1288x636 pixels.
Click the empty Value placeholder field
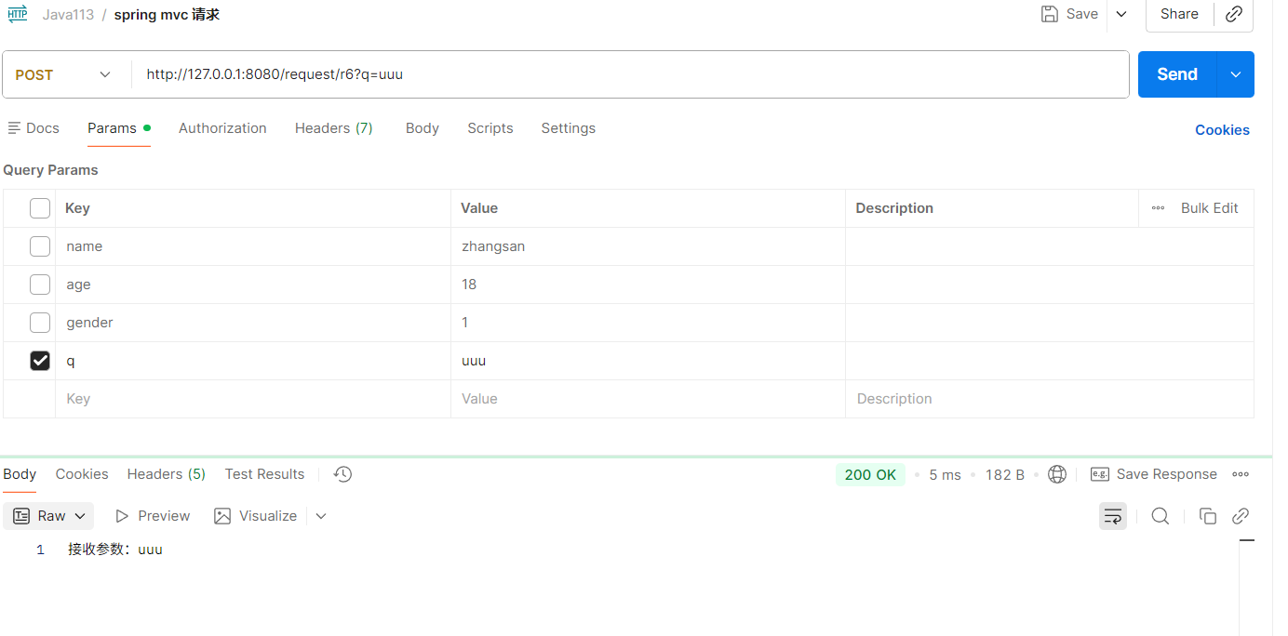[648, 399]
